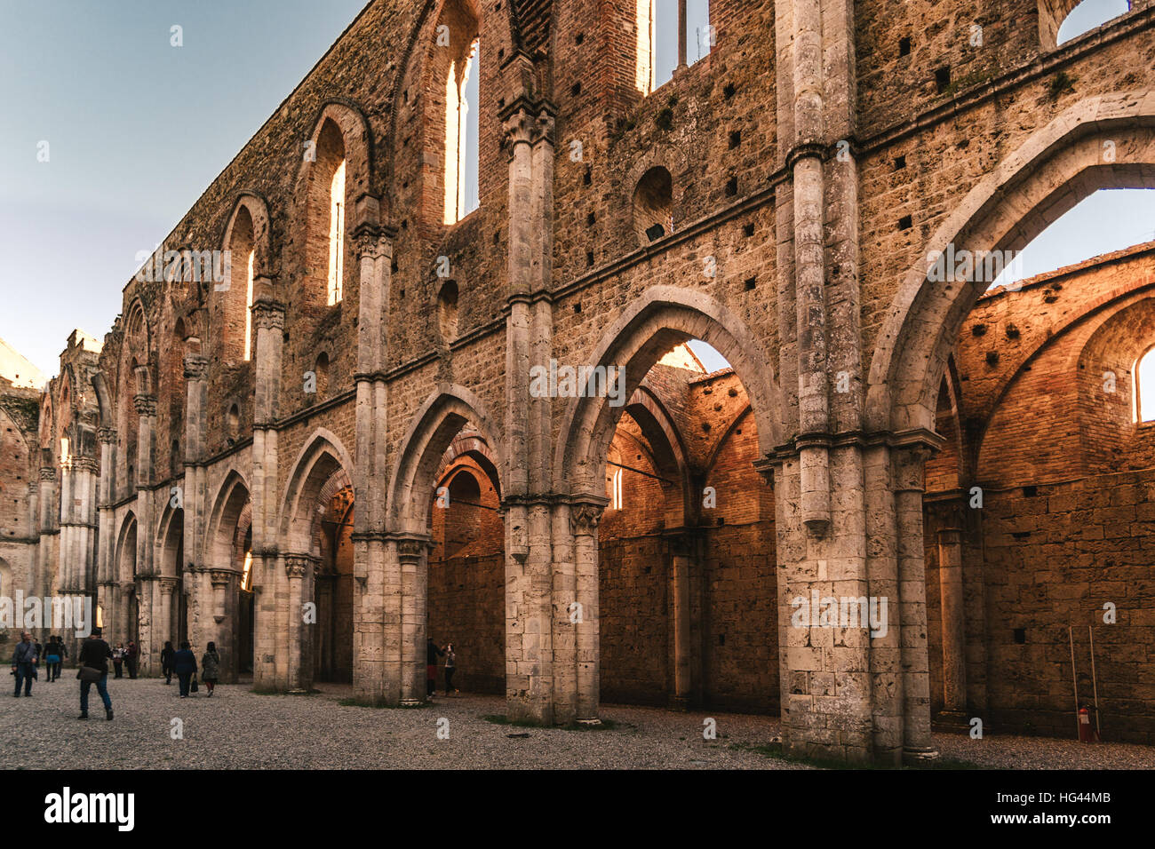Click the alamy logo in the bottom bar
Image resolution: width=1155 pixels, height=849 pixels.
tap(90, 809)
